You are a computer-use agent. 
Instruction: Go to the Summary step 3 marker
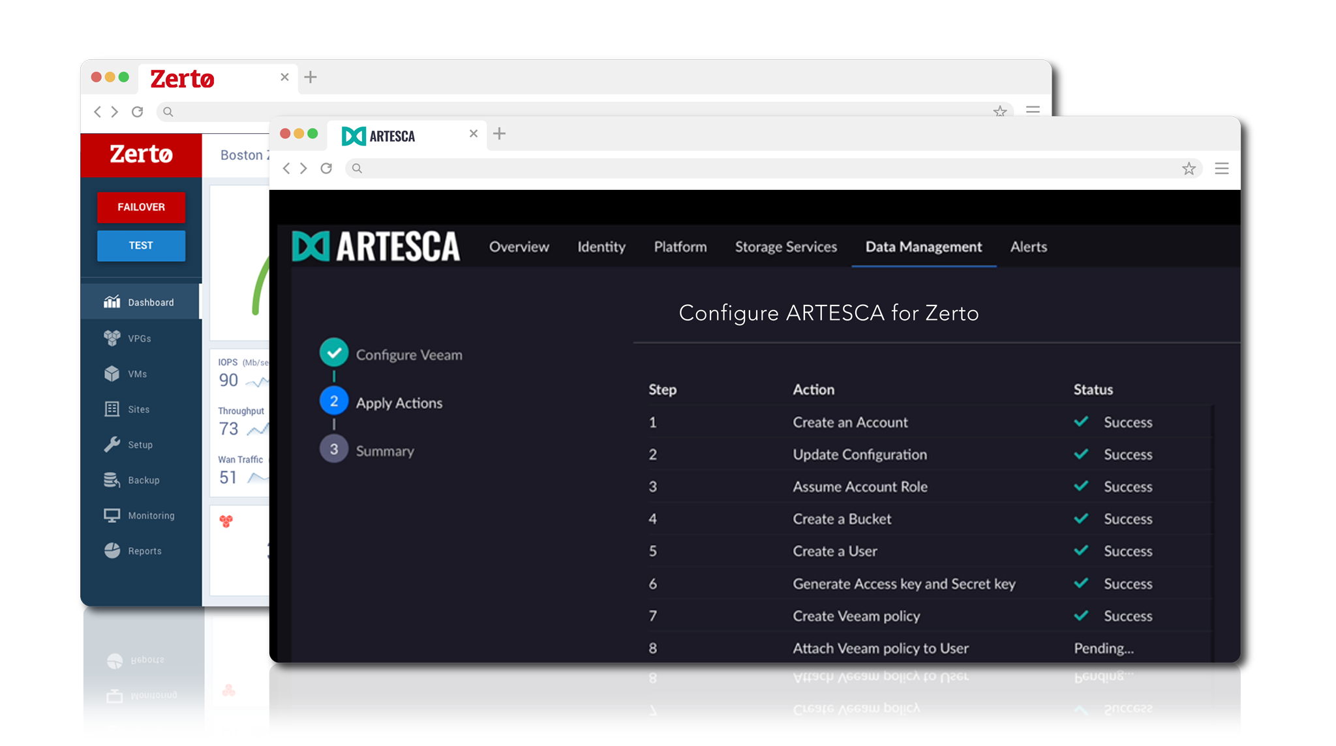click(334, 450)
